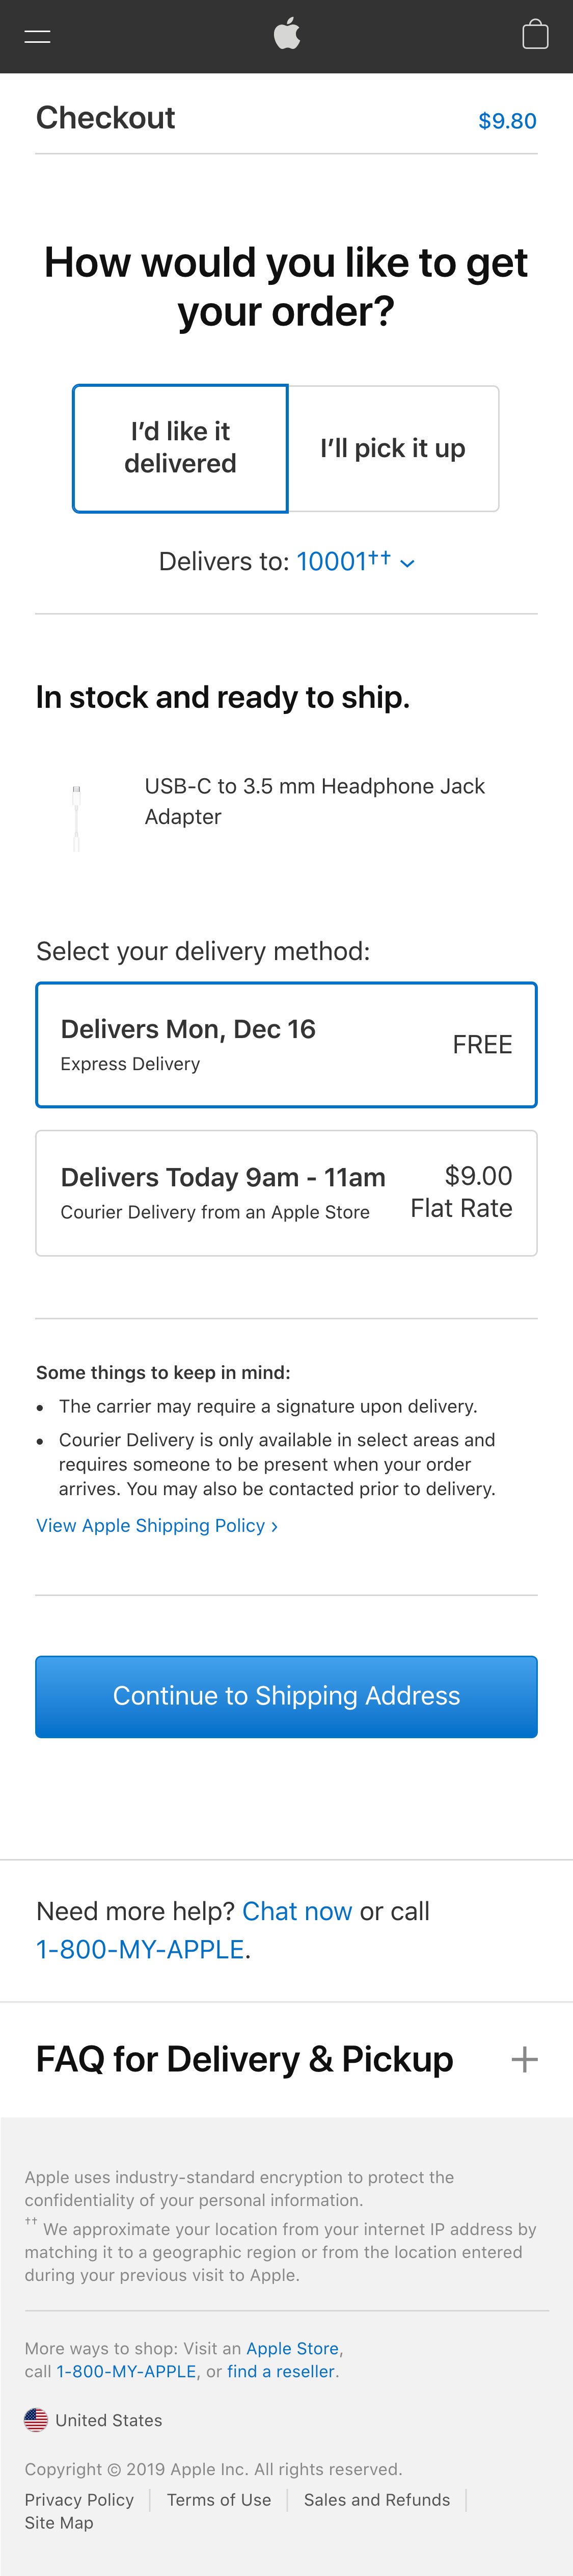The image size is (573, 2576).
Task: Open the Chat now link
Action: tap(297, 1911)
